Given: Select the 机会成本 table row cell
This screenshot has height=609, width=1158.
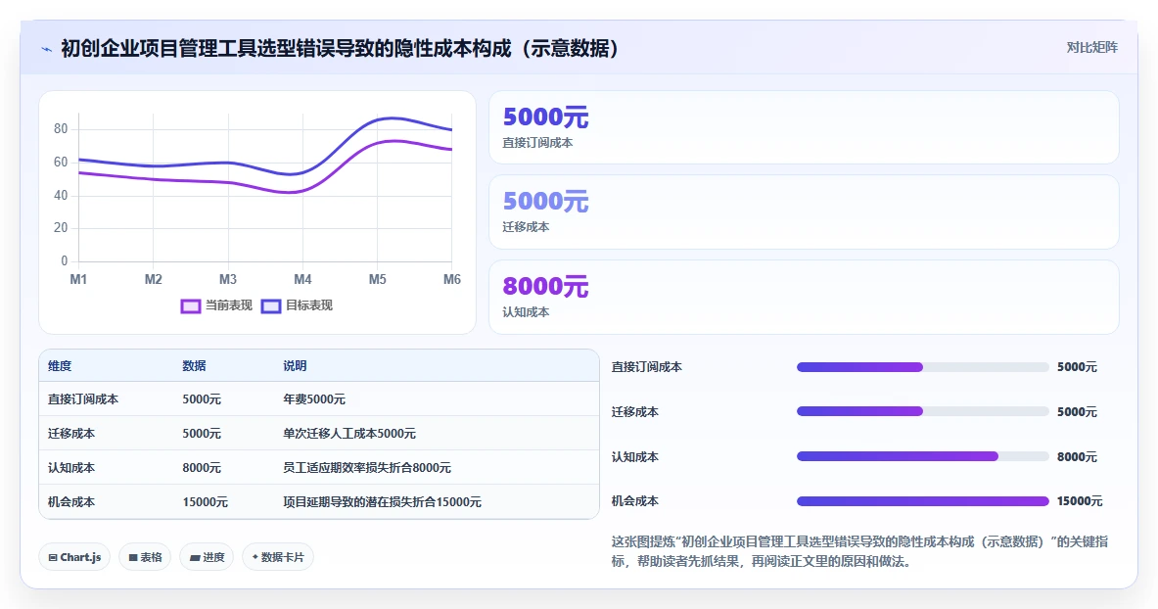Looking at the screenshot, I should tap(71, 502).
